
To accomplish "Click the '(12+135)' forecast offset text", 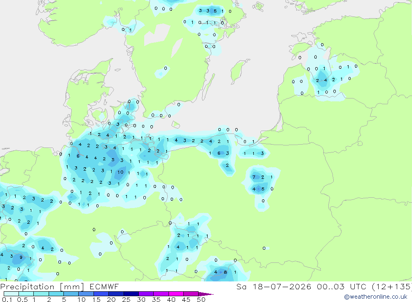I will tap(392, 286).
